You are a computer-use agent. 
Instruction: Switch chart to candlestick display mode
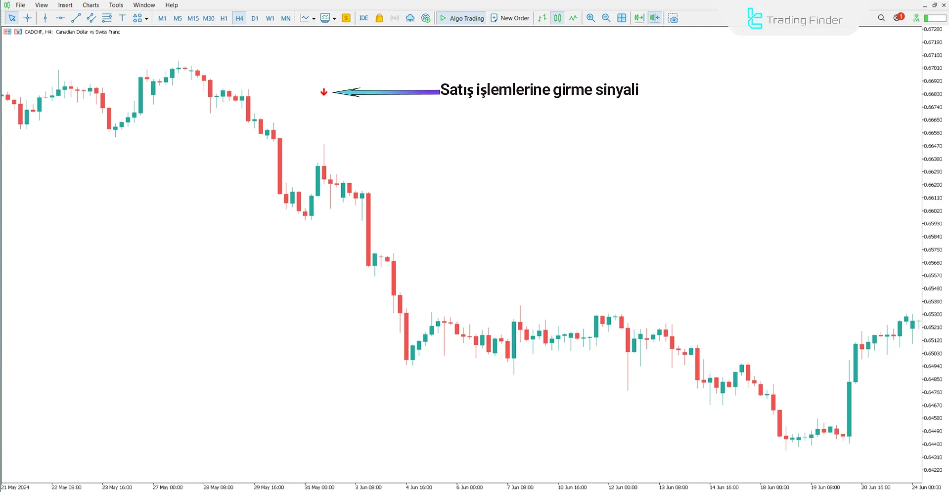click(x=557, y=18)
